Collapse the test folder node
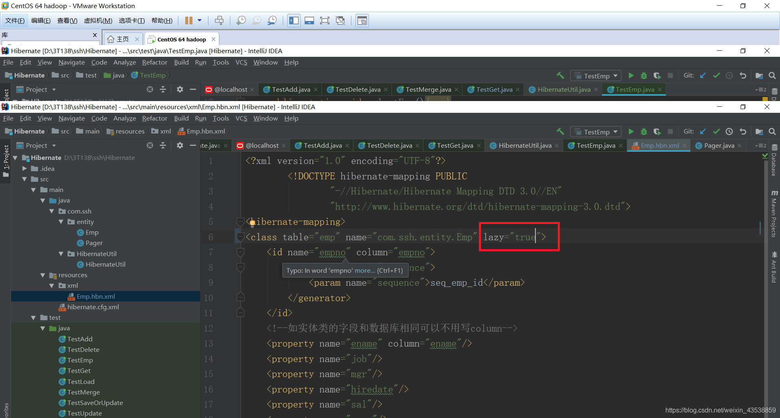Viewport: 780px width, 418px height. click(33, 318)
